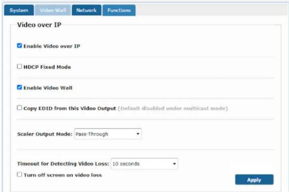
Task: Open Scaler Output Mode Pass-Through dropdown
Action: 108,134
